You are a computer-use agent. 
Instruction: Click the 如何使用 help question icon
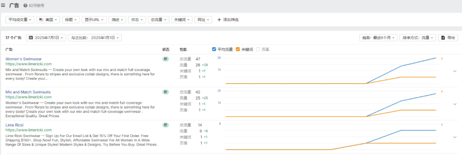tap(26, 6)
